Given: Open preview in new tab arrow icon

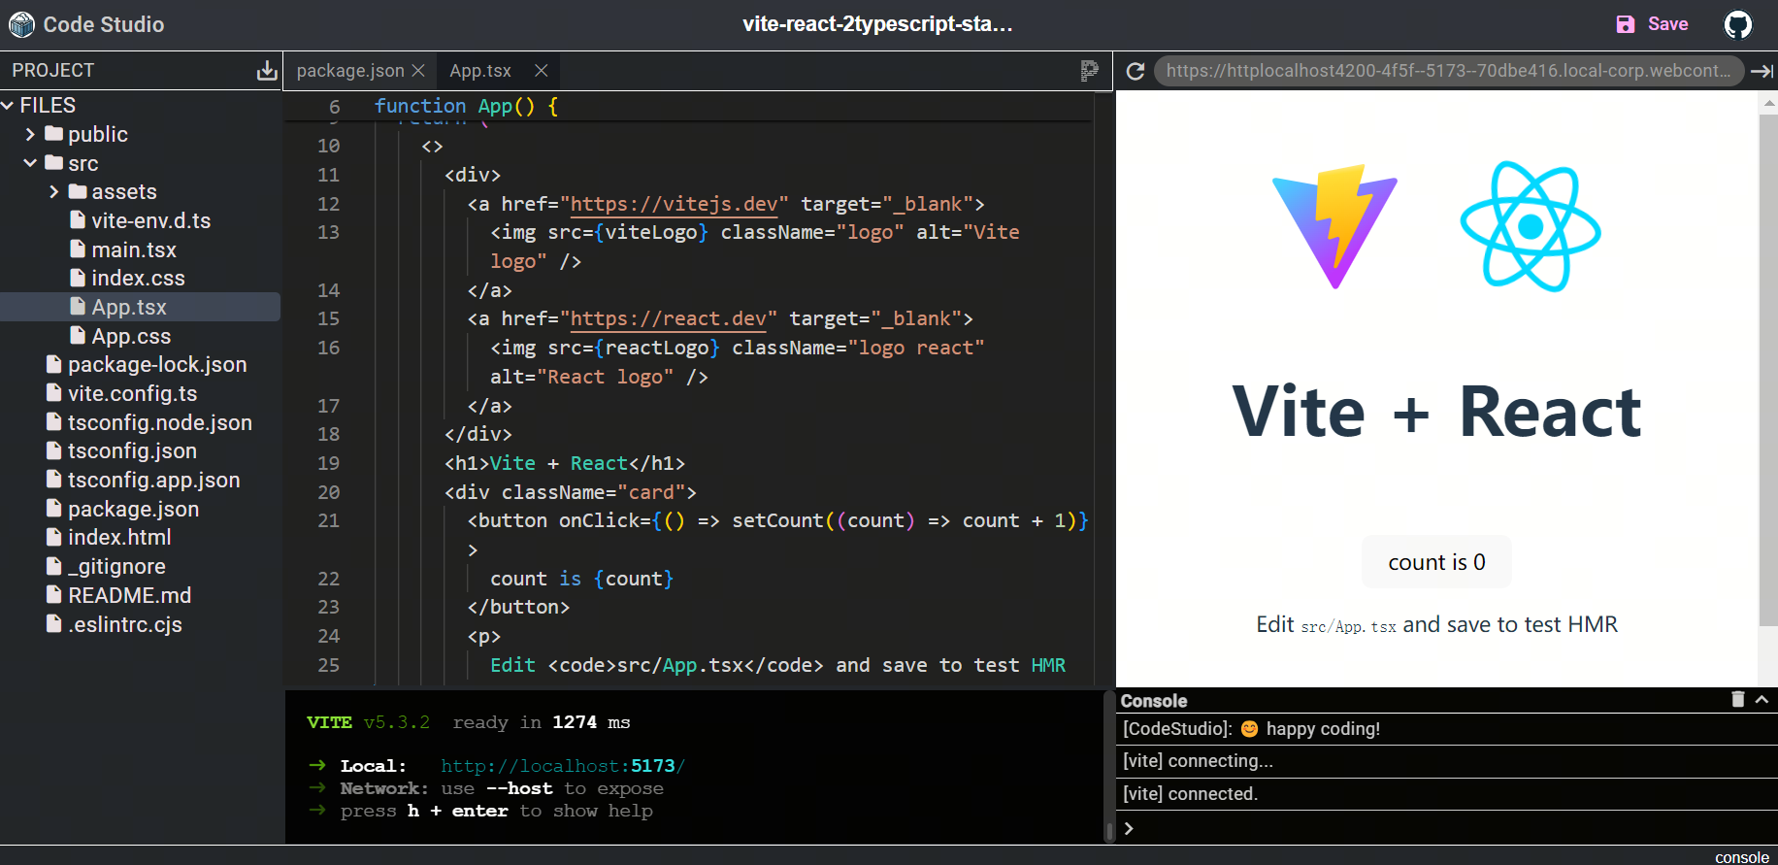Looking at the screenshot, I should [1762, 71].
